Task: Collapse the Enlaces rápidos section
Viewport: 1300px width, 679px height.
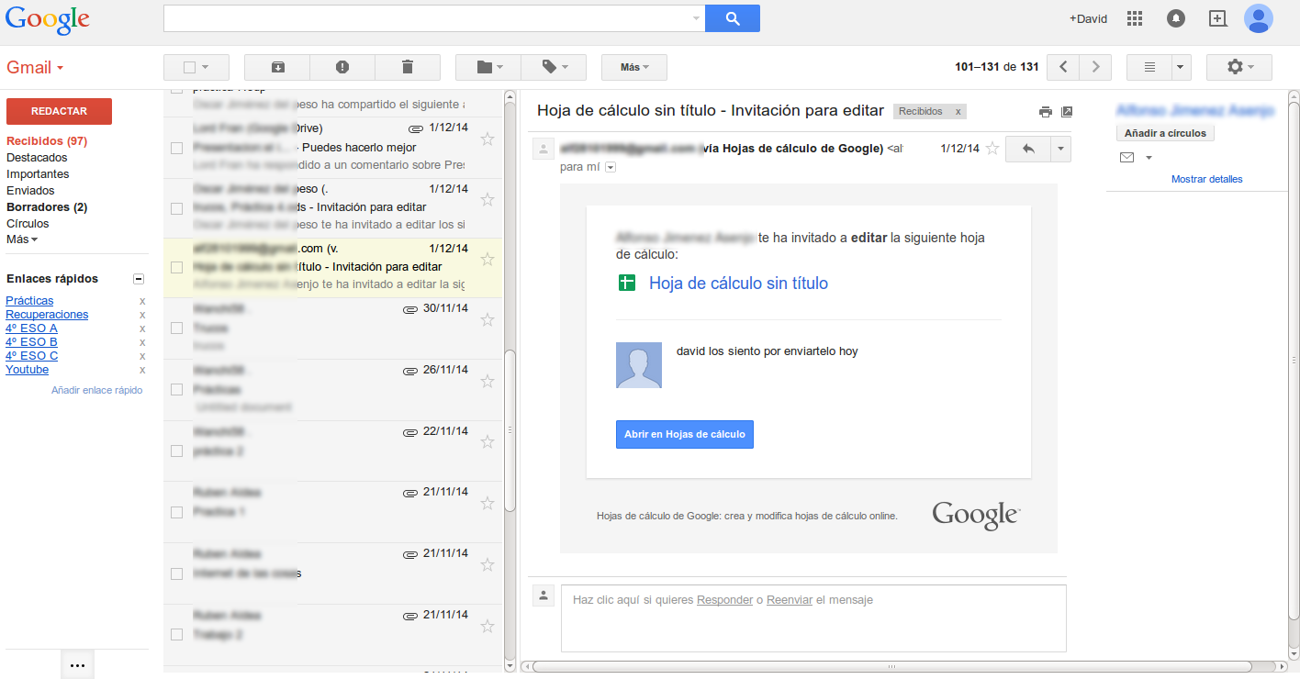Action: pos(139,279)
